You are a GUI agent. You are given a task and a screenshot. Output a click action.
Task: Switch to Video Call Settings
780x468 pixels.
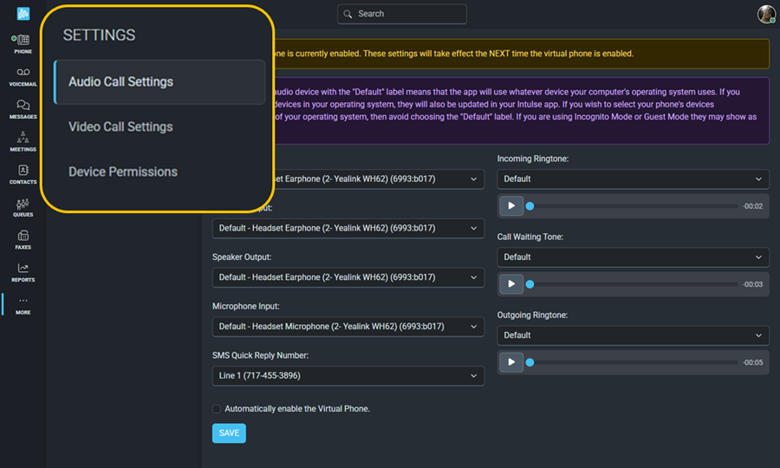pos(120,127)
